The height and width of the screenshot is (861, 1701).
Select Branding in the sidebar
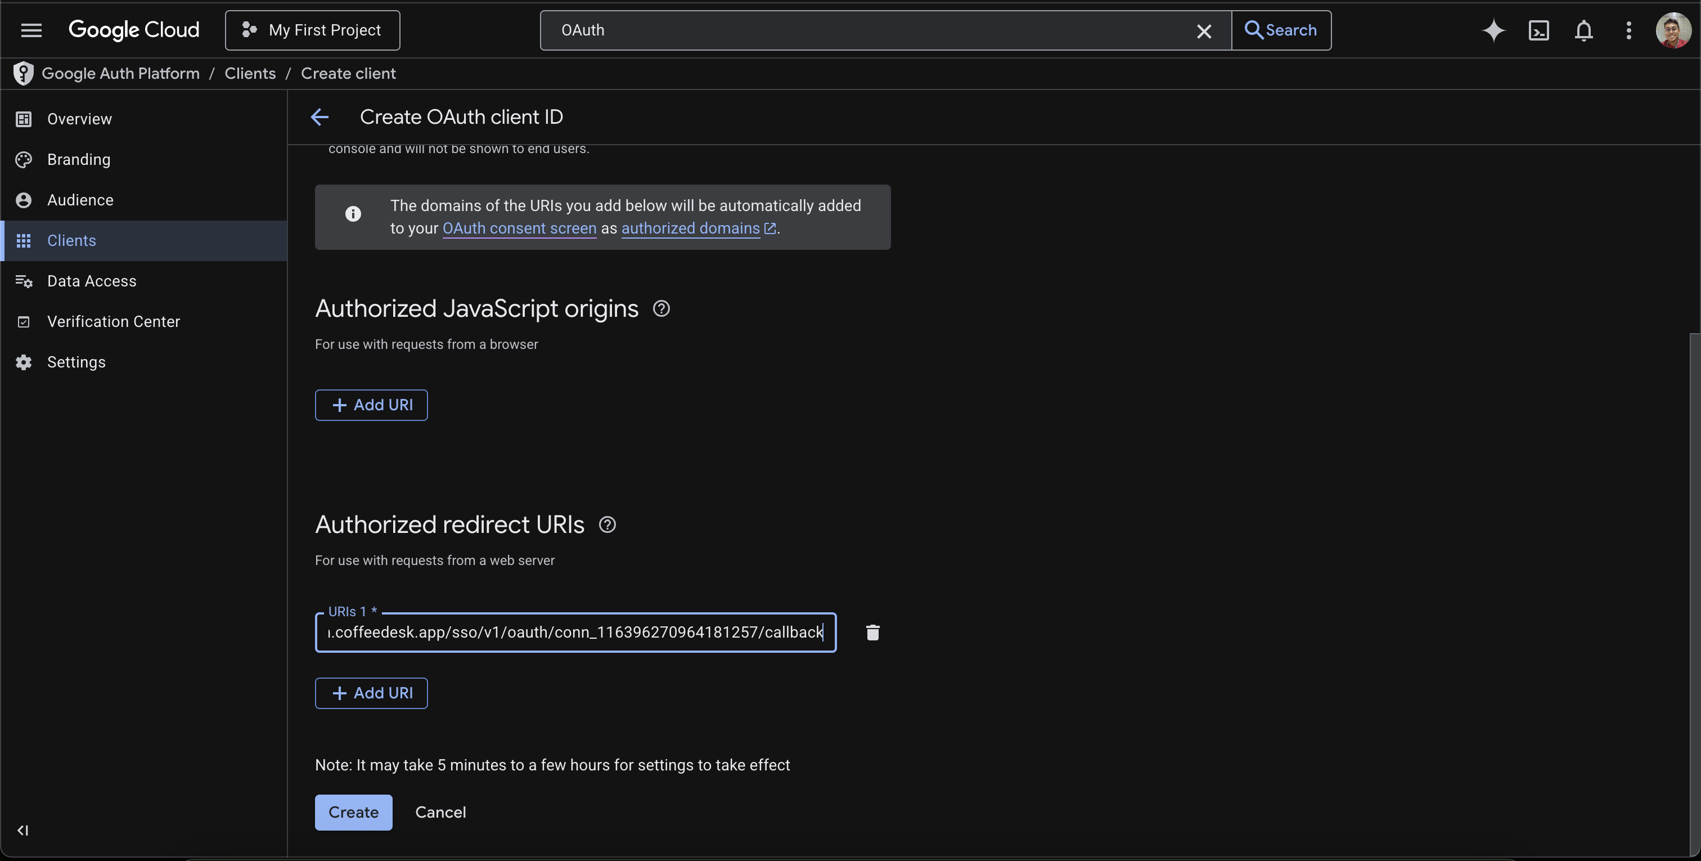click(79, 159)
